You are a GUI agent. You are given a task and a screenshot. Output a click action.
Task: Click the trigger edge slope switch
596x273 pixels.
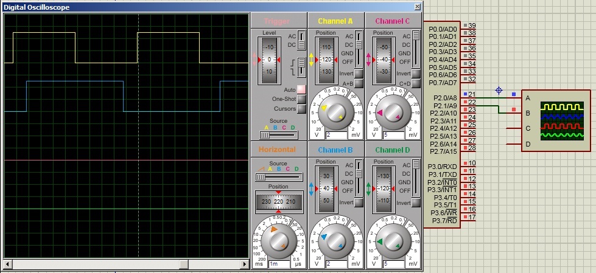tap(301, 67)
